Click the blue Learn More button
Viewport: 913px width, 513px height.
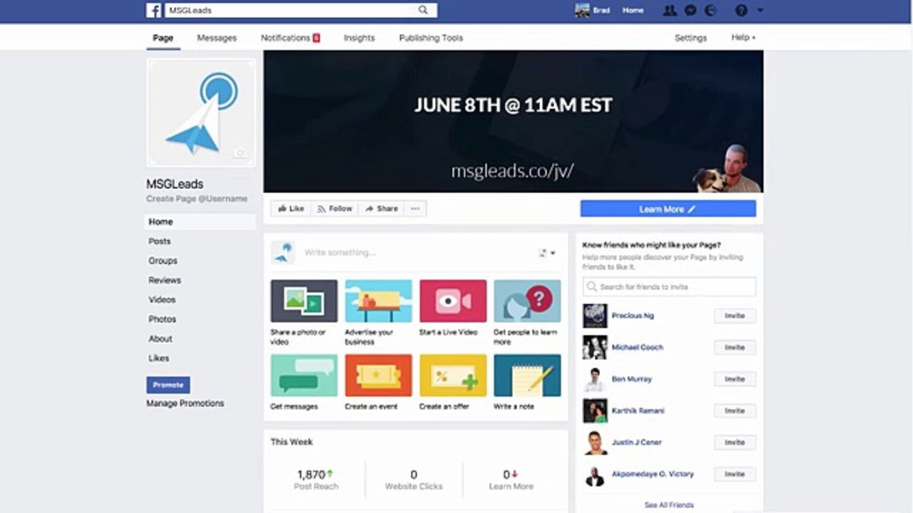click(668, 209)
